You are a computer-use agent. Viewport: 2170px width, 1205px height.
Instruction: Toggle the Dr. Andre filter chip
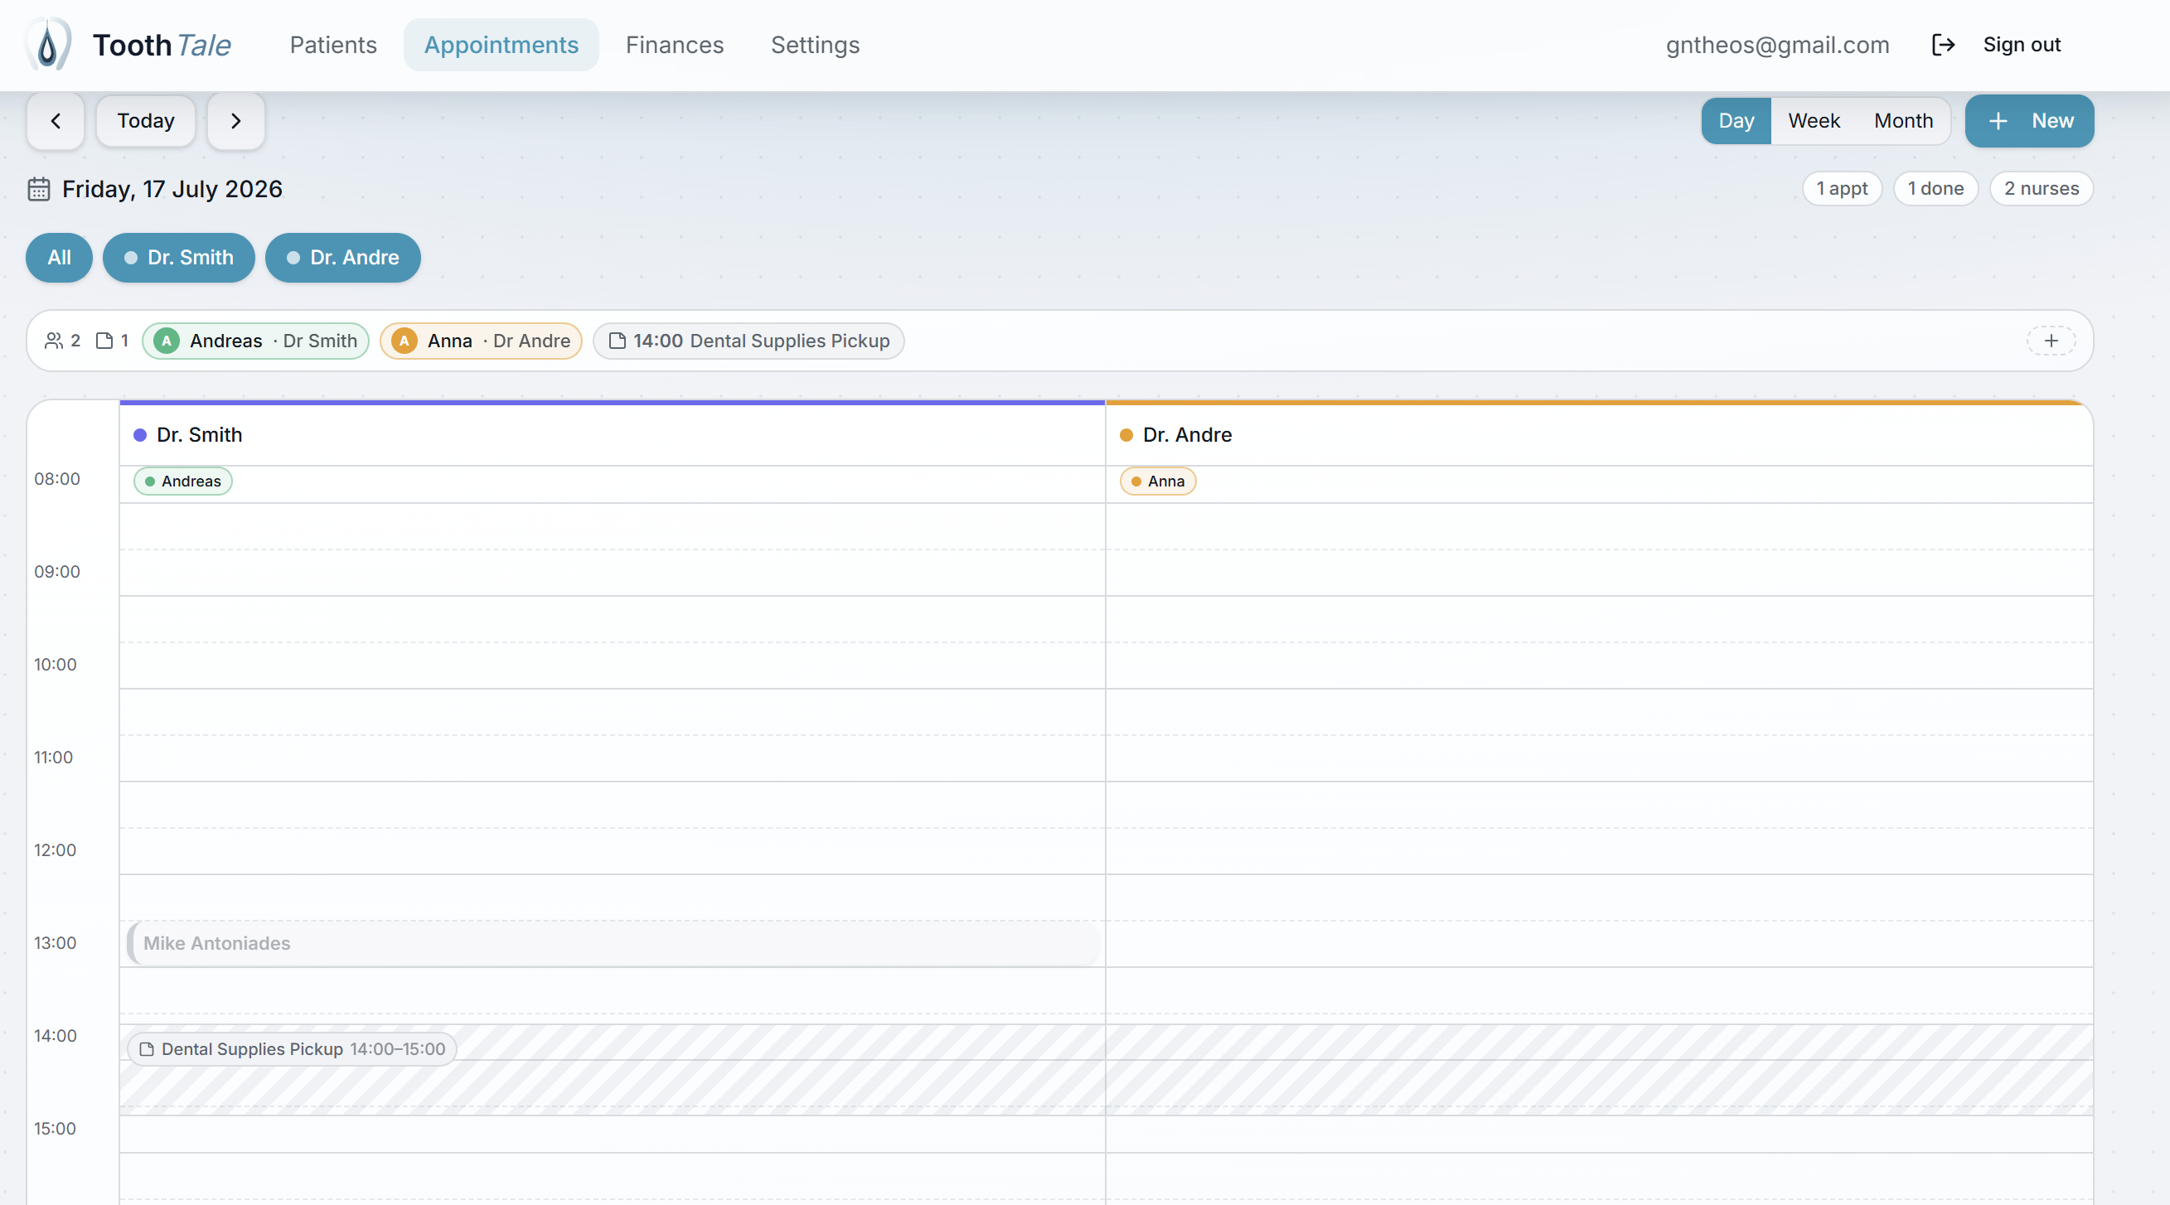click(343, 257)
